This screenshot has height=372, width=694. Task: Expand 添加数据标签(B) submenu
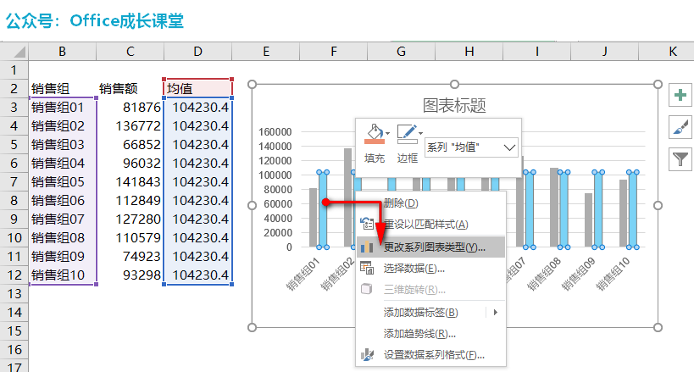pos(430,313)
